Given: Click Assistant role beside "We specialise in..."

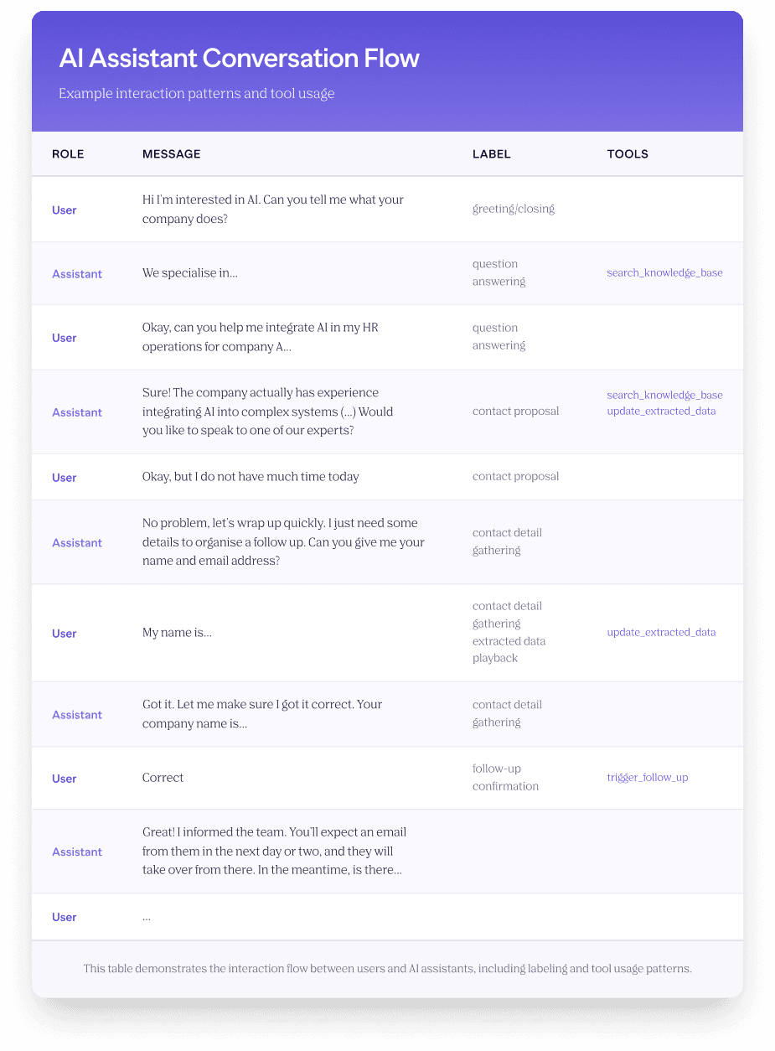Looking at the screenshot, I should click(77, 274).
